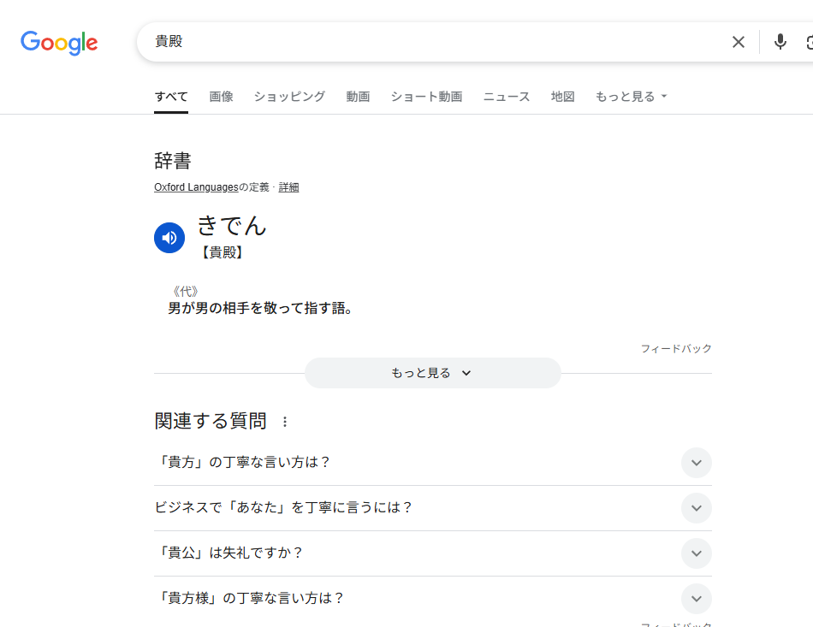Screen dimensions: 813x627
Task: Open the もっと見る dropdown in tab bar
Action: coord(631,97)
